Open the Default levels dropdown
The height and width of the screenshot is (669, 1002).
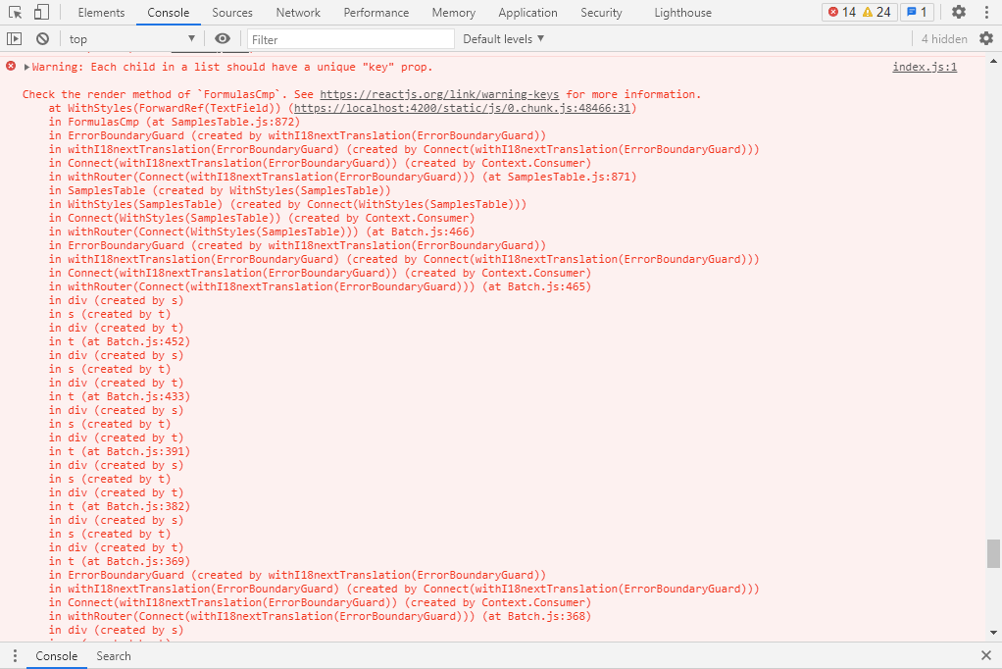point(503,39)
